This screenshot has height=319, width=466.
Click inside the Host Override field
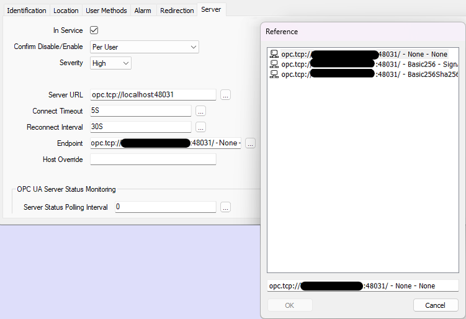click(x=153, y=159)
